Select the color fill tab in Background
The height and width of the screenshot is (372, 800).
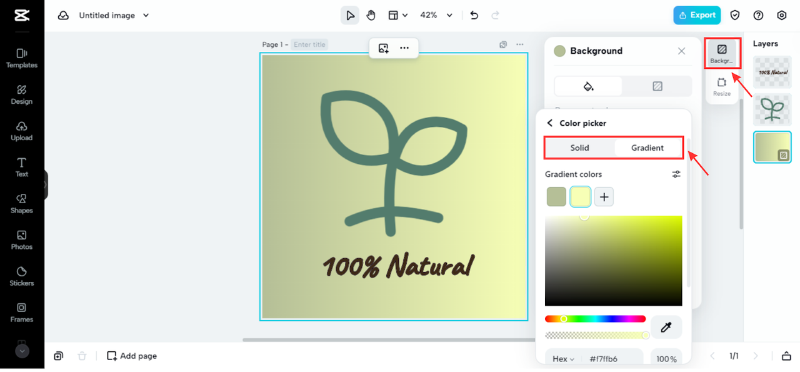pyautogui.click(x=589, y=86)
